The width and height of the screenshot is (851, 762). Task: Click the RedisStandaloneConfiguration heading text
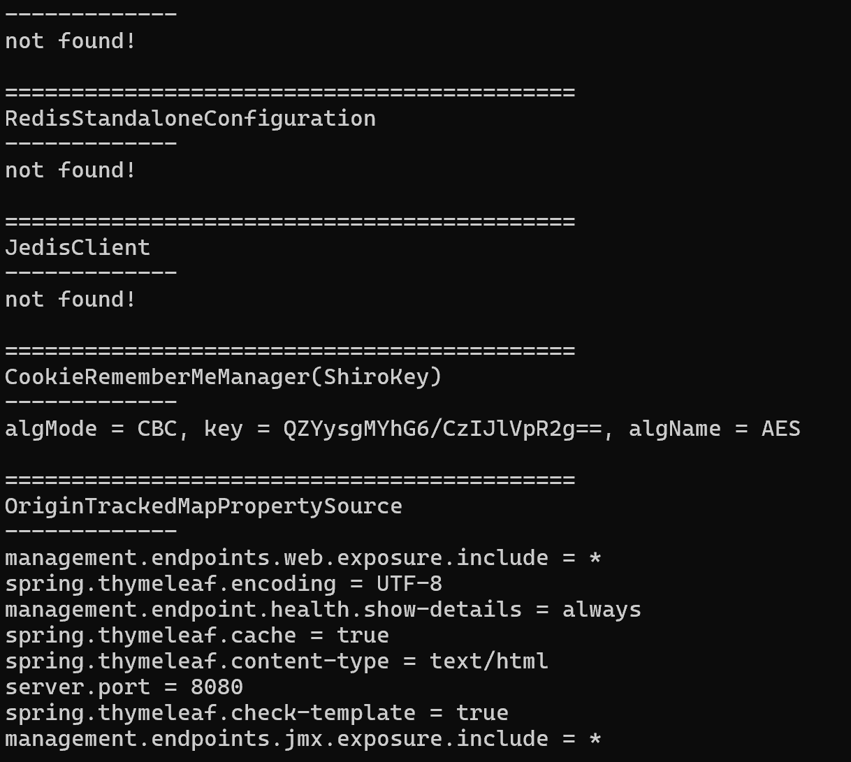(190, 119)
